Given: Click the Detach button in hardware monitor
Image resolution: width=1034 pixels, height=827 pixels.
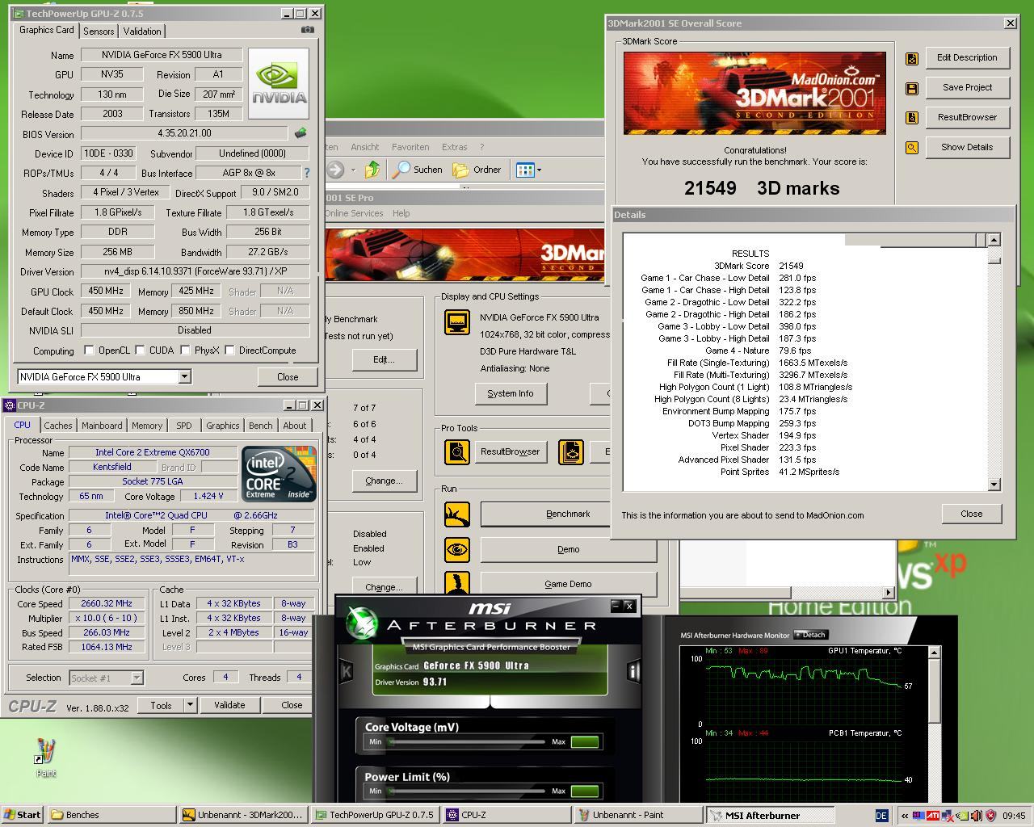Looking at the screenshot, I should pyautogui.click(x=810, y=635).
